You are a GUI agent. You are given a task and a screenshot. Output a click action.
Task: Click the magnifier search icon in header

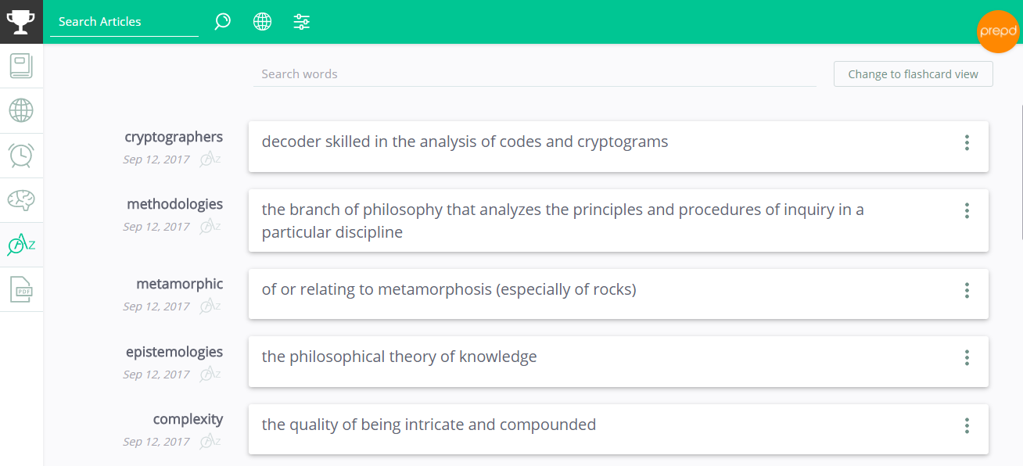coord(222,22)
